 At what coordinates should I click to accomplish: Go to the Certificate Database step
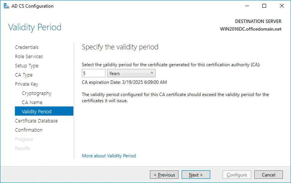pos(36,121)
